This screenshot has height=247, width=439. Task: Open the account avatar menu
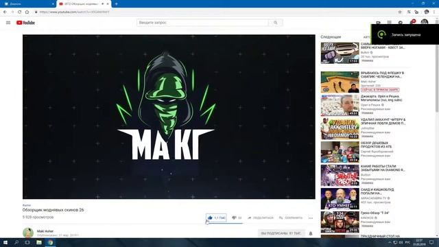coord(425,23)
